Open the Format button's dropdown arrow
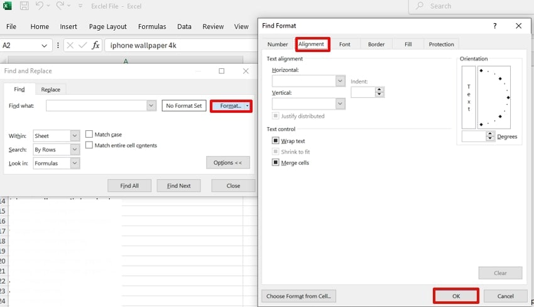This screenshot has height=307, width=534. coord(248,106)
